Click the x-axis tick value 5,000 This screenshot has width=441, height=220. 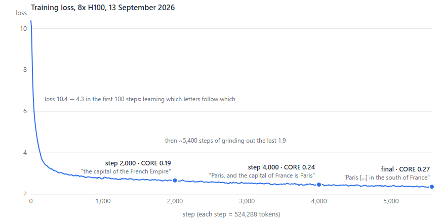click(391, 201)
